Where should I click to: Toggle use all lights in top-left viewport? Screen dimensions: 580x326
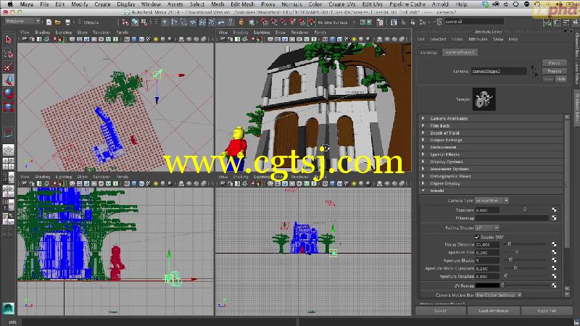click(156, 39)
